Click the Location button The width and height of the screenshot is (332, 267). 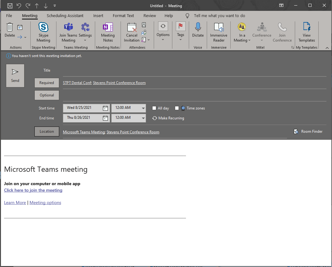pyautogui.click(x=47, y=131)
